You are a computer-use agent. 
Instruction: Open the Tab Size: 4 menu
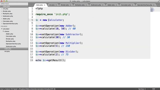(x=142, y=89)
